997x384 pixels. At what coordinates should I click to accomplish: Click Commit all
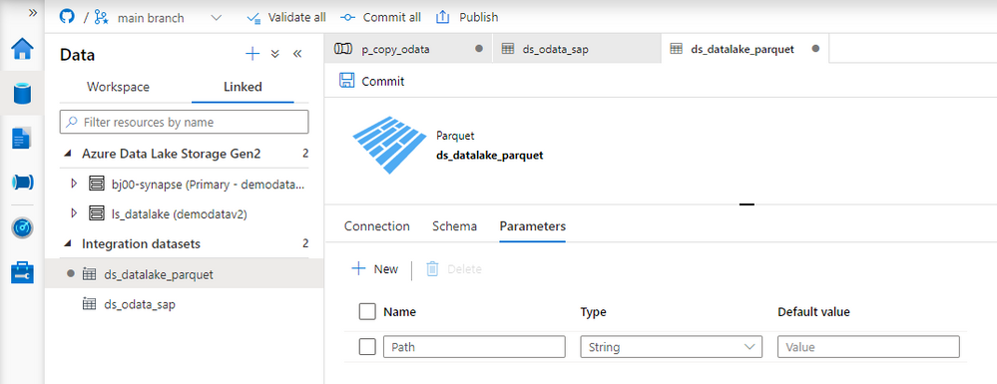[381, 17]
